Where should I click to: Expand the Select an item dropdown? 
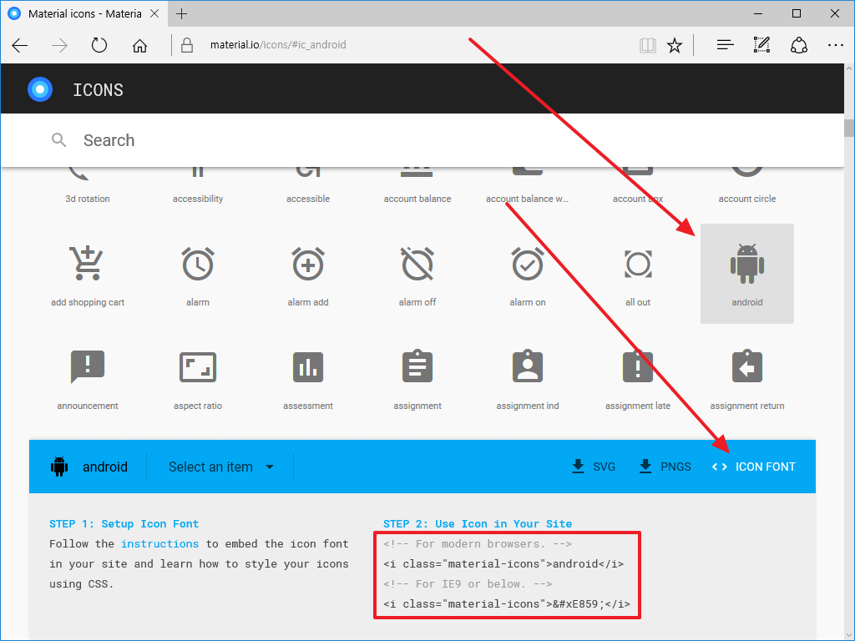(220, 467)
